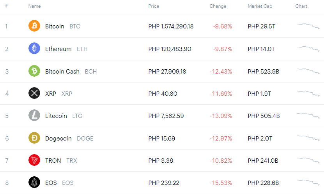This screenshot has width=324, height=195.
Task: Click the gray Litecoin icon
Action: tap(34, 115)
